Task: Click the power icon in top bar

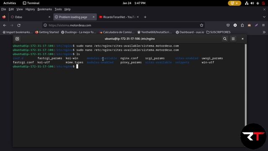Action: point(263,3)
